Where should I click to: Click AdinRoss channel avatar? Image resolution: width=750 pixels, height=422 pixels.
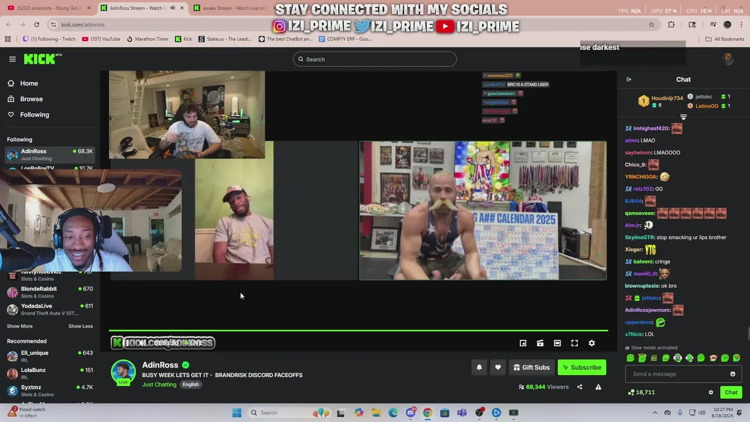123,372
